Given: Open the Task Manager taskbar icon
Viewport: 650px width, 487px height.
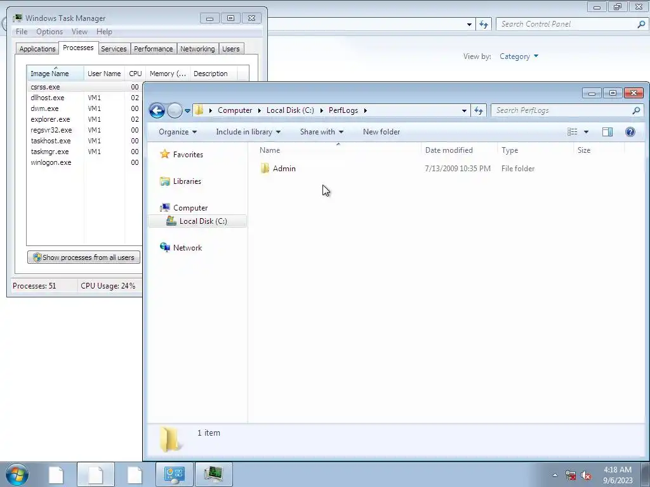Looking at the screenshot, I should [213, 474].
